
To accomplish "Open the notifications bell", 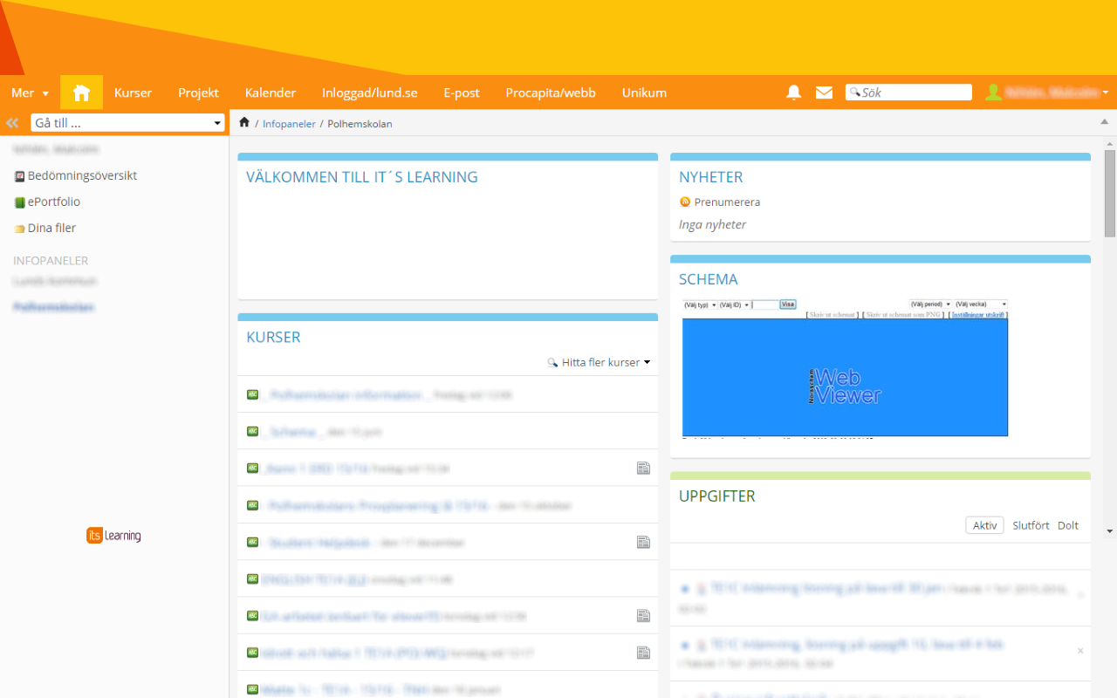I will (x=793, y=92).
